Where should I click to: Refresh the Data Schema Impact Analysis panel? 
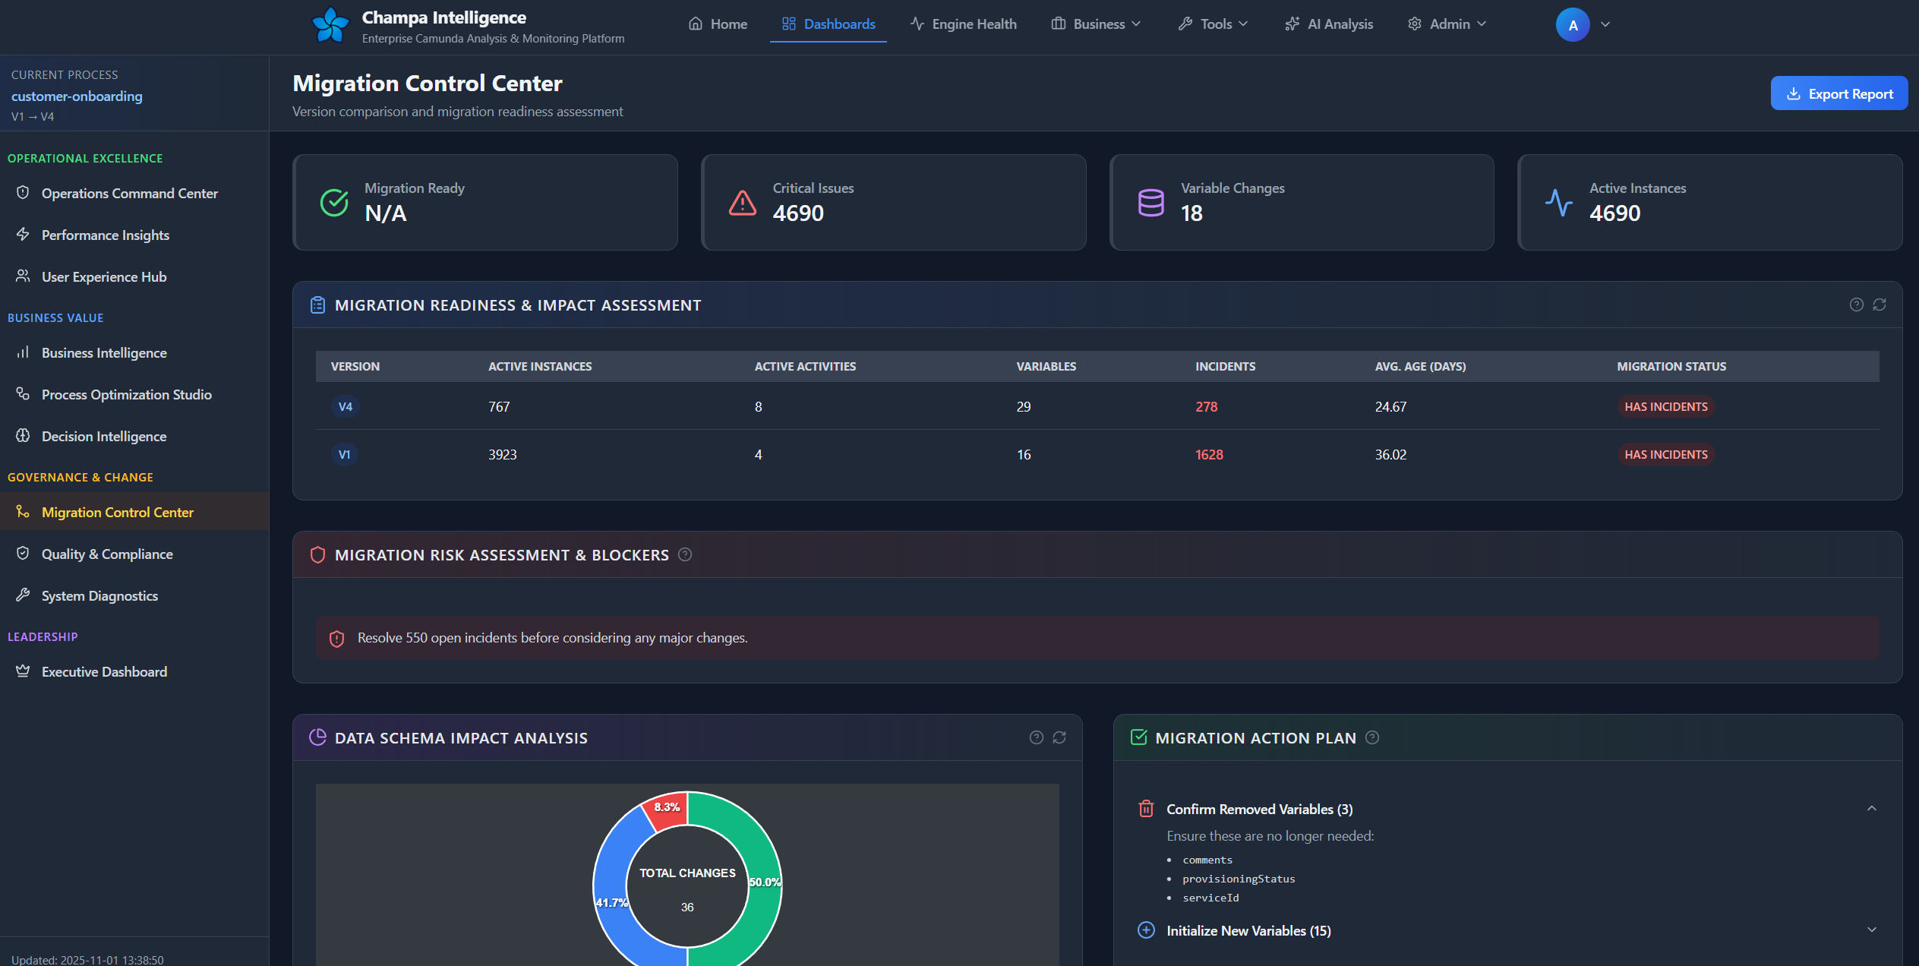(x=1059, y=737)
